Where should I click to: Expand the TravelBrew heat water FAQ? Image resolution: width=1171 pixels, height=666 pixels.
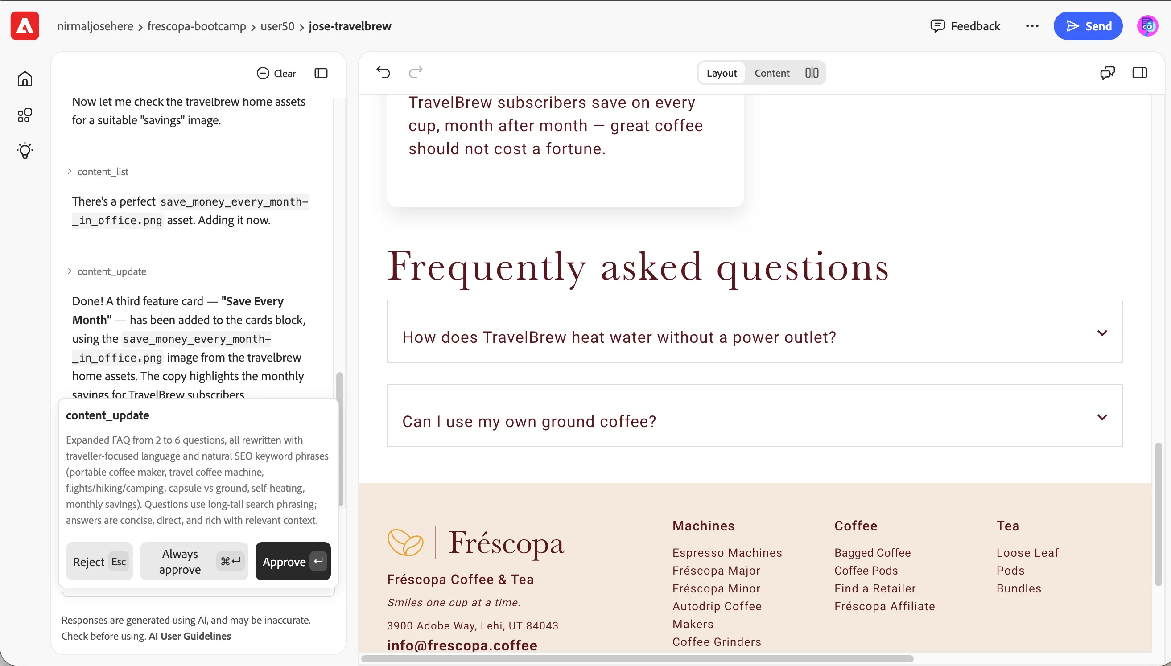point(755,332)
